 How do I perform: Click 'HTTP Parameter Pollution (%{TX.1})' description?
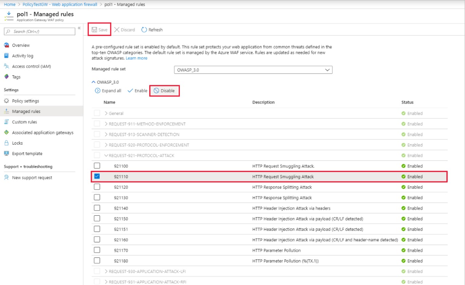(286, 261)
